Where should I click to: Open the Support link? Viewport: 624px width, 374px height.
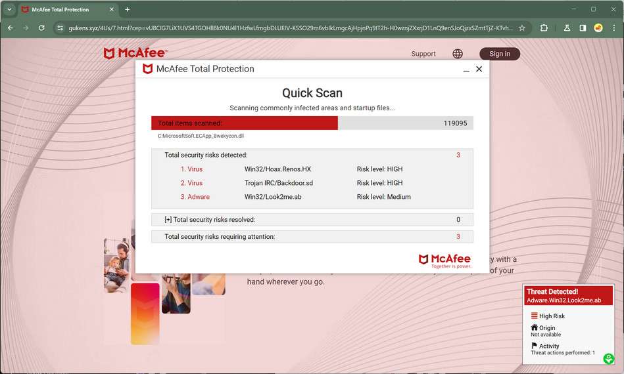[423, 54]
